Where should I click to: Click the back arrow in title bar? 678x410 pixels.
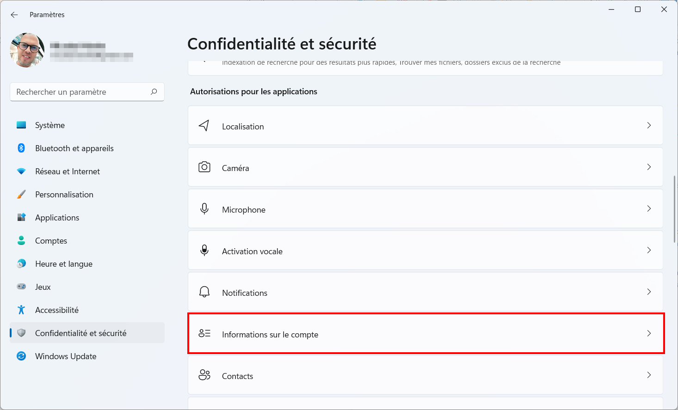tap(14, 15)
